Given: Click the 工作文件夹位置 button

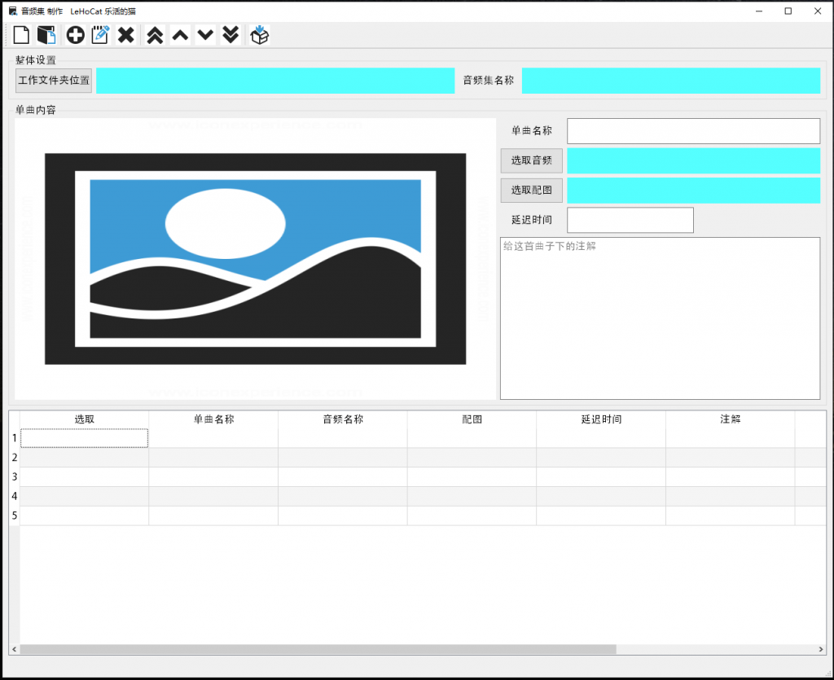Looking at the screenshot, I should point(54,81).
